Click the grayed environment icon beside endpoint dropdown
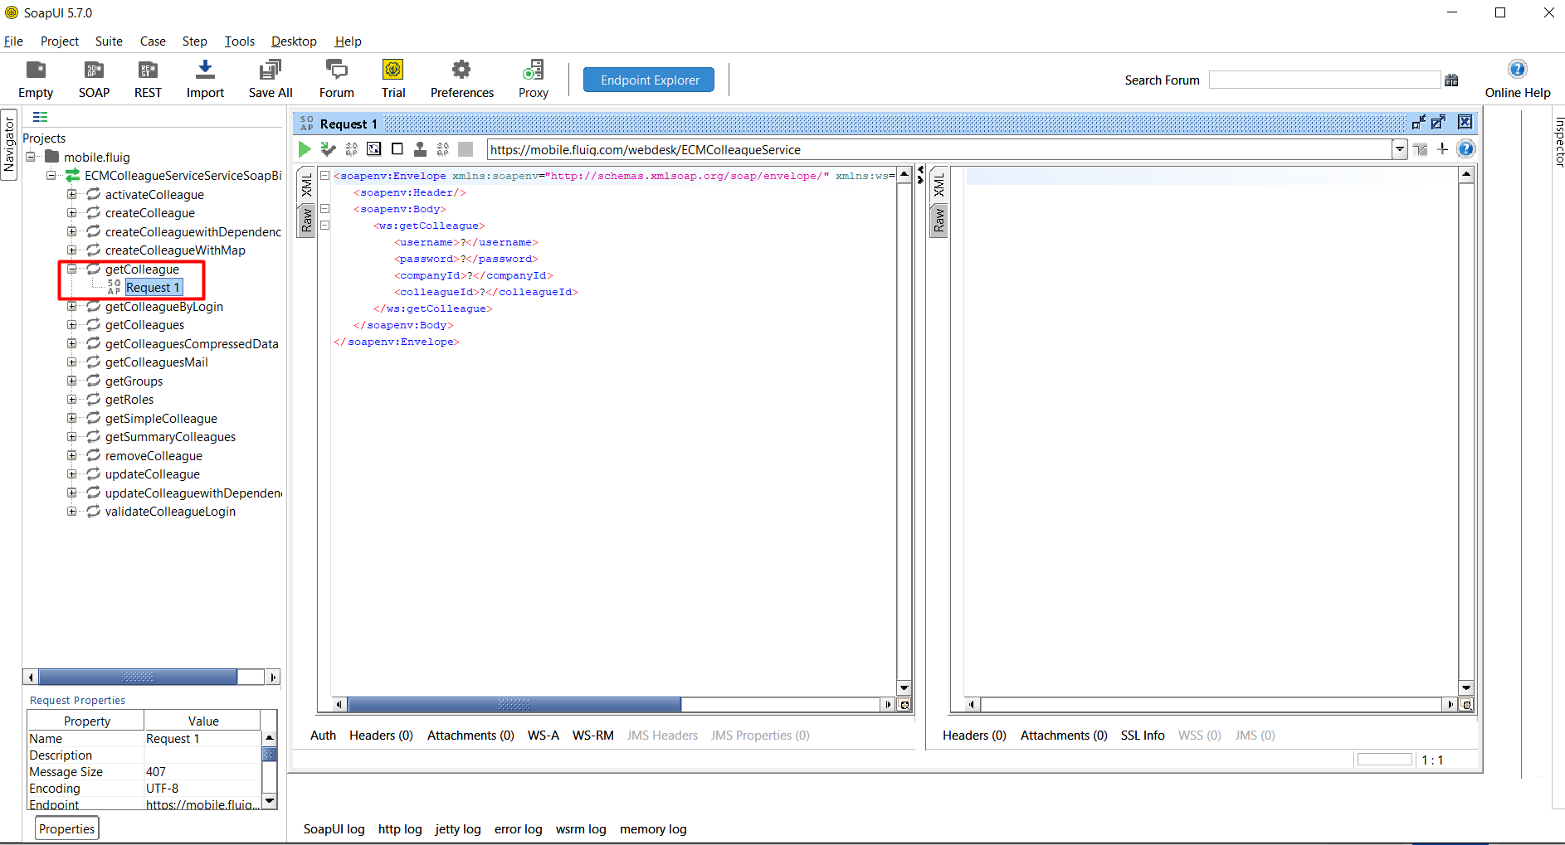This screenshot has width=1565, height=845. tap(1421, 149)
